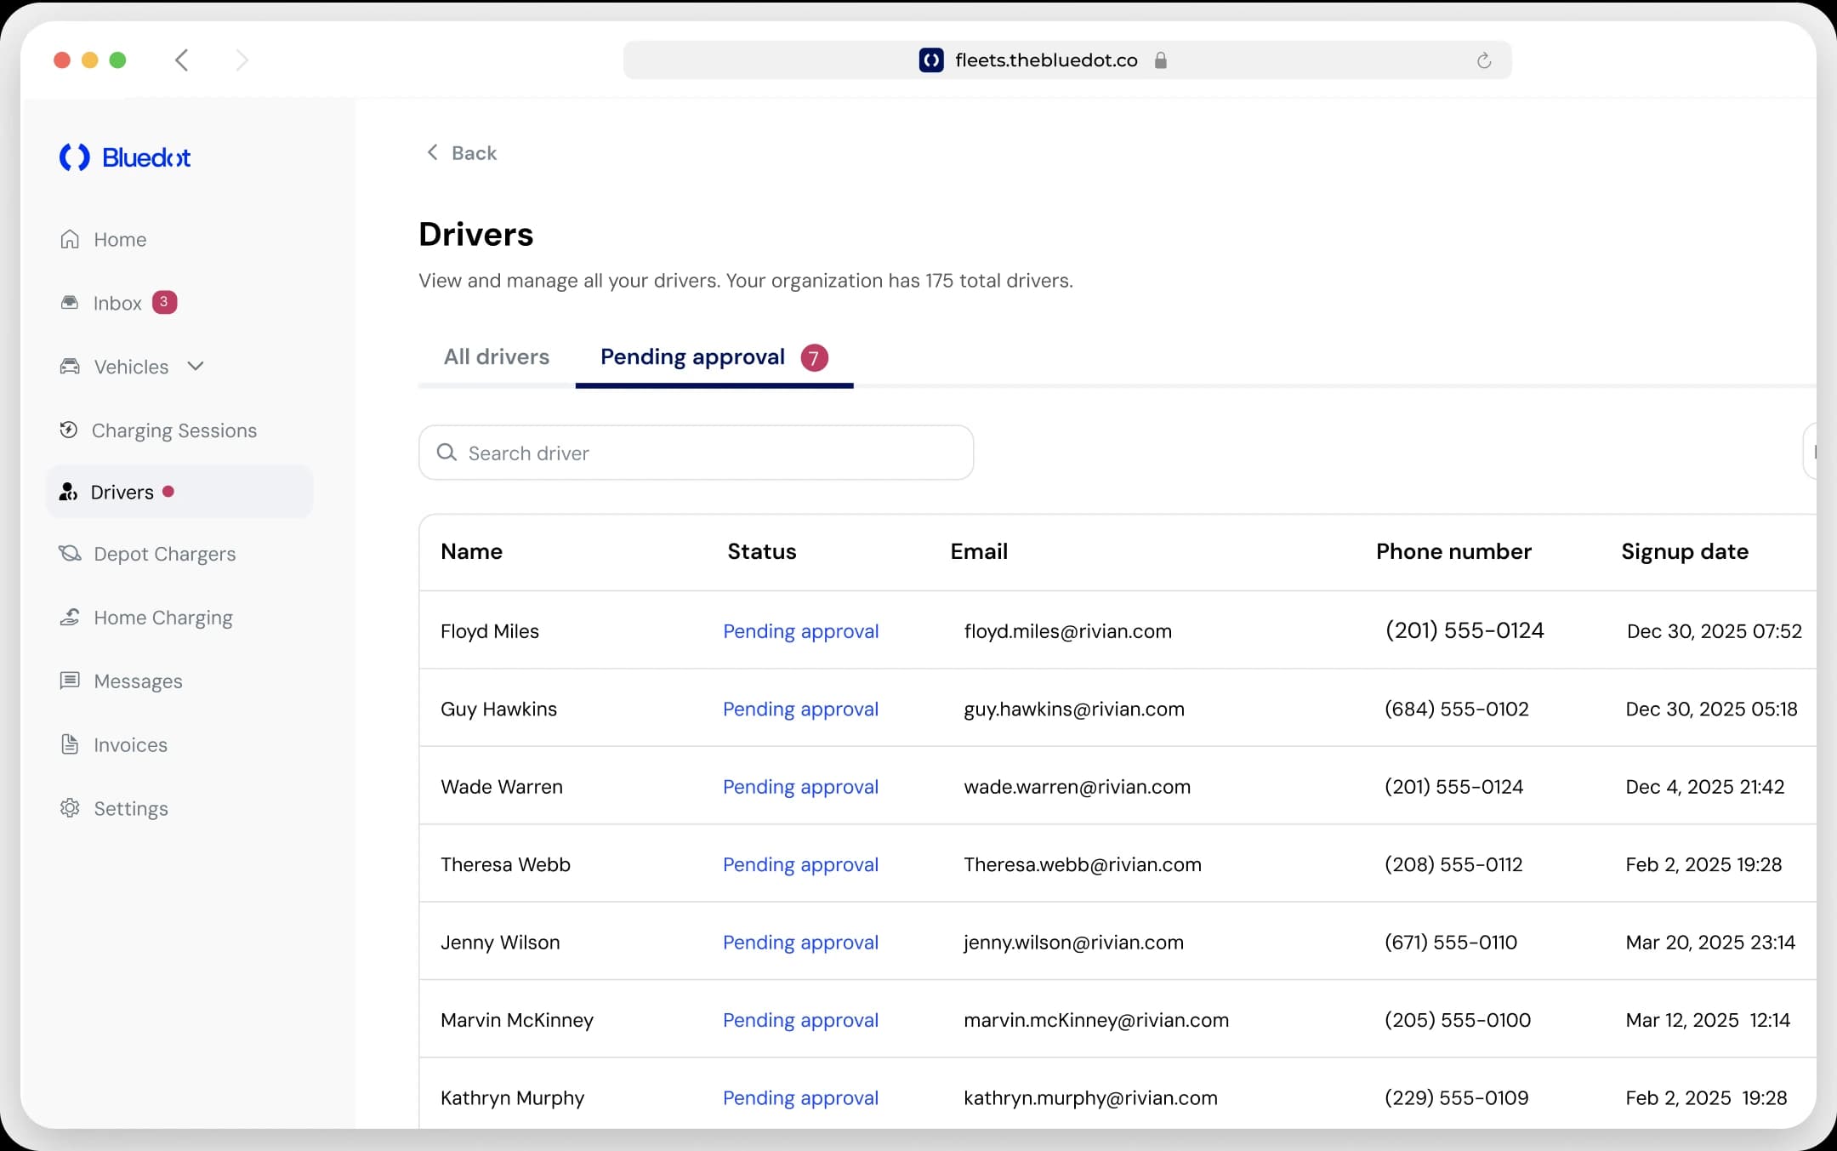This screenshot has height=1151, width=1837.
Task: Open Home Charging page
Action: [163, 618]
